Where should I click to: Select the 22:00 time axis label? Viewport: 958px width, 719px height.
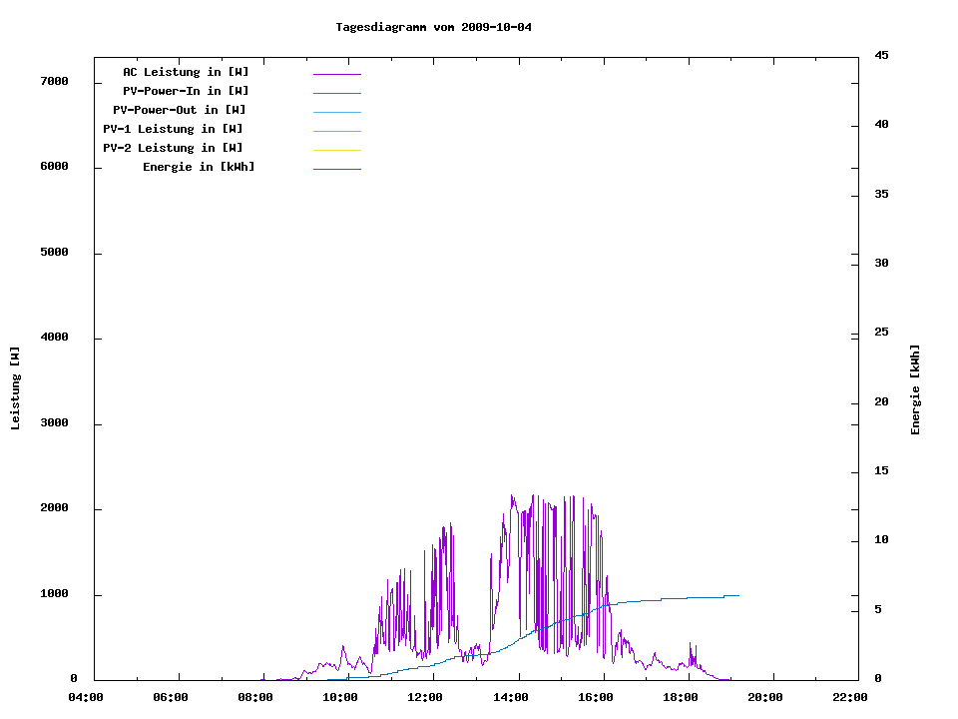point(850,698)
